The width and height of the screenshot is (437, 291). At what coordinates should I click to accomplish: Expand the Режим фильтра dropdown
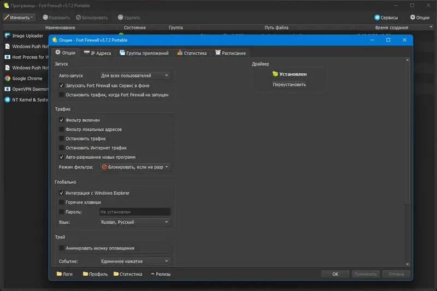pos(135,167)
